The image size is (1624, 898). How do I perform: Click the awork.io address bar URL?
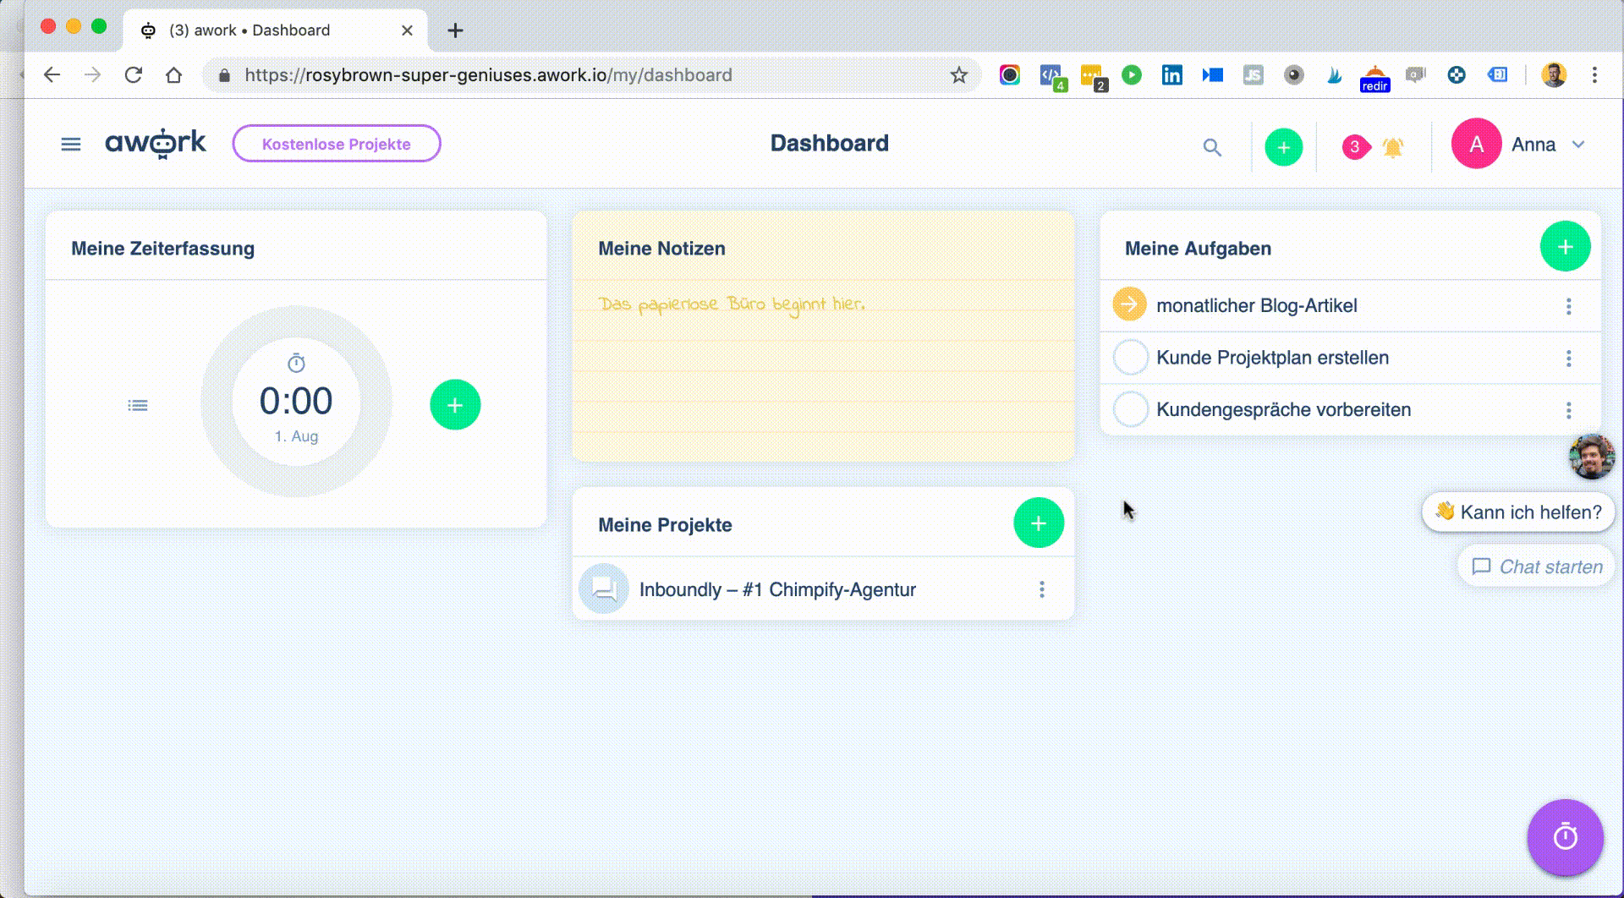[488, 75]
